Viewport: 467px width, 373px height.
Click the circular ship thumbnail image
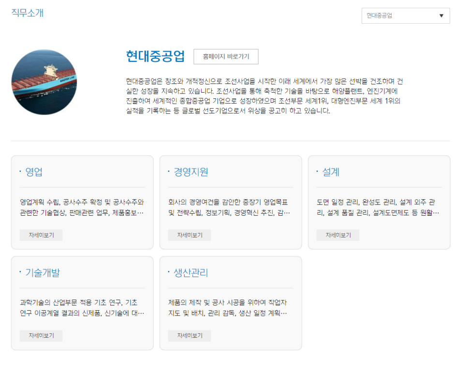[44, 82]
